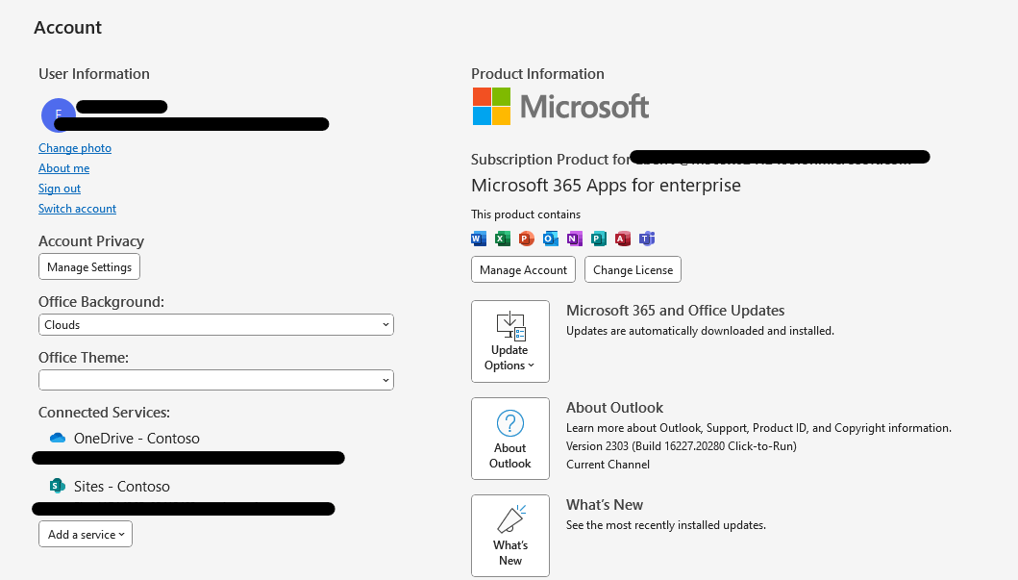Click the user profile avatar
Viewport: 1018px width, 580px height.
coord(57,115)
